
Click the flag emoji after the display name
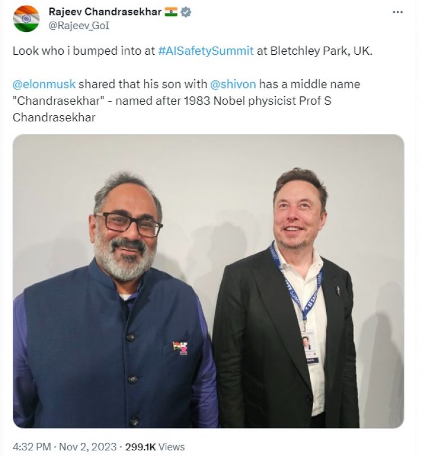click(171, 12)
